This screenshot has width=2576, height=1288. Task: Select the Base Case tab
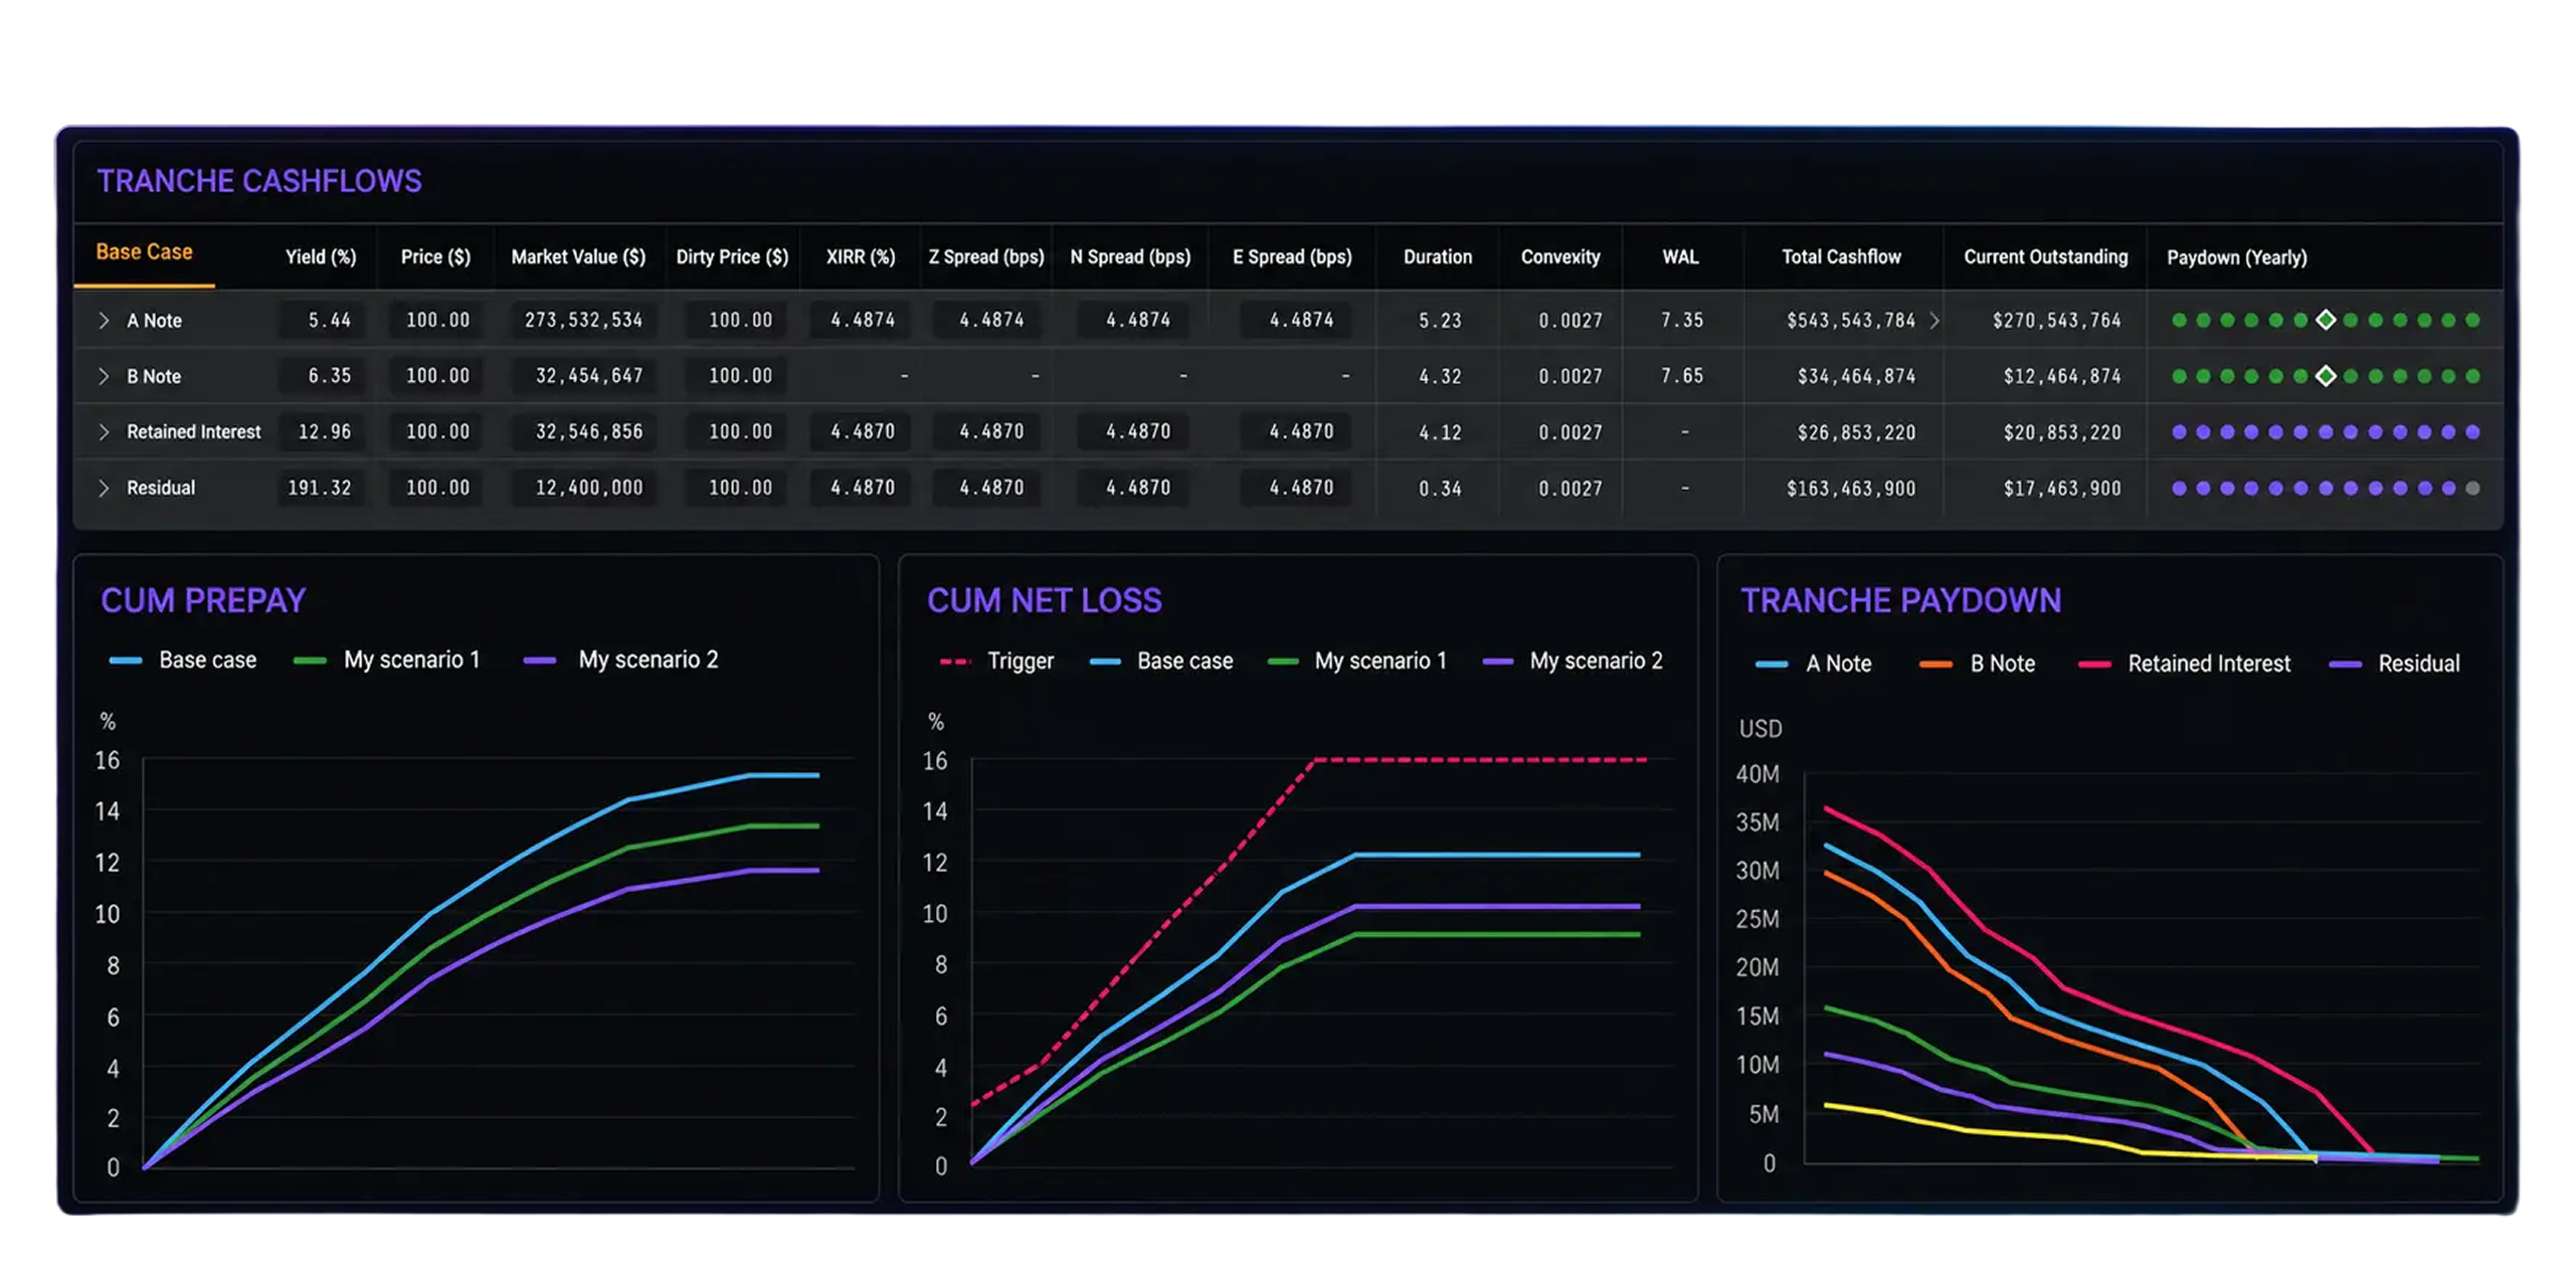coord(144,252)
